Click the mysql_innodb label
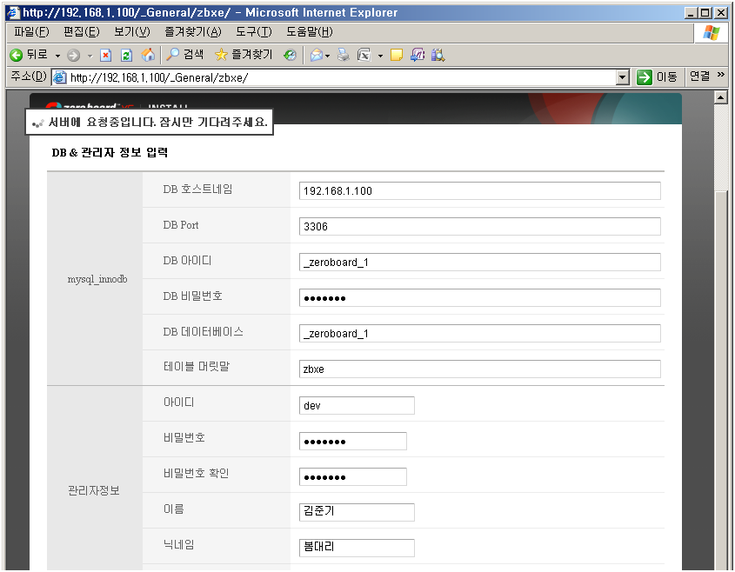The height and width of the screenshot is (572, 735). coord(97,279)
